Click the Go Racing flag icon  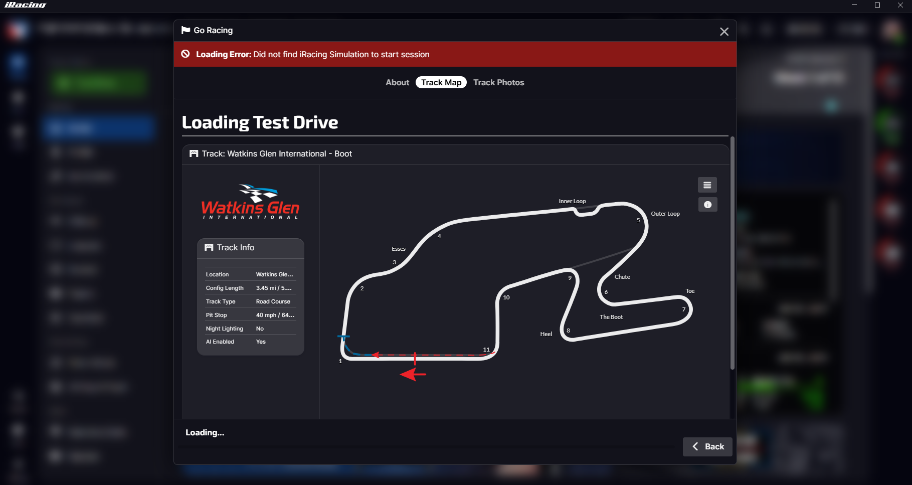pos(186,30)
